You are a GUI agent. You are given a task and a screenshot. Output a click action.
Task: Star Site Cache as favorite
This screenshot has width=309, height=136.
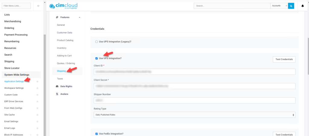37,115
